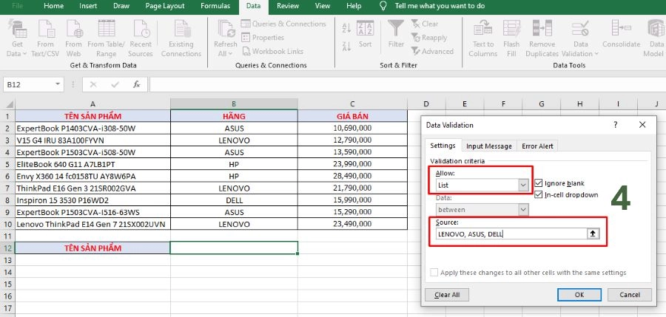Sort A to Z ascending
This screenshot has height=317, width=666.
[346, 27]
